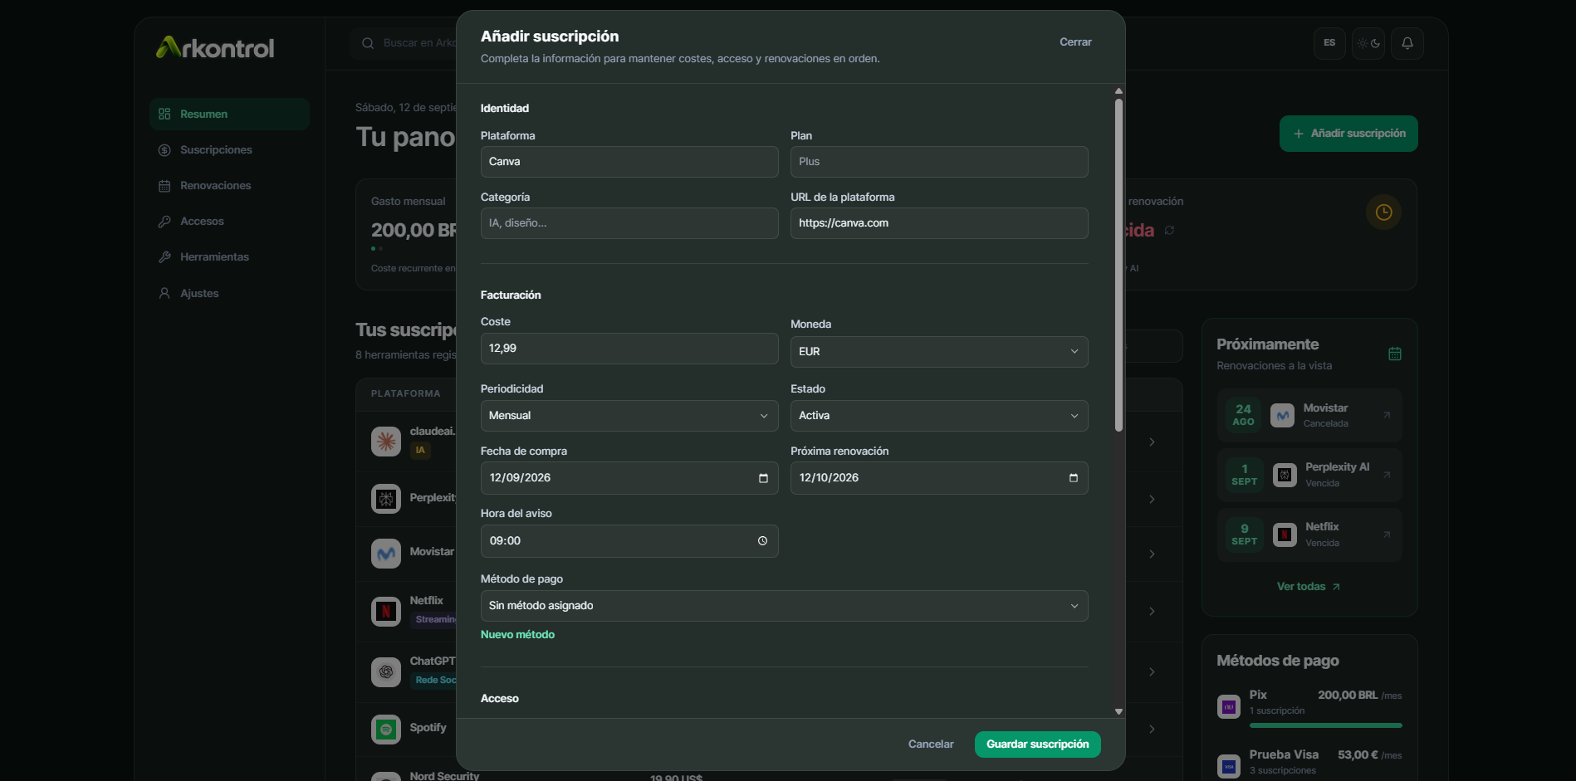The width and height of the screenshot is (1576, 781).
Task: Open the Moneda dropdown showing EUR
Action: [x=939, y=352]
